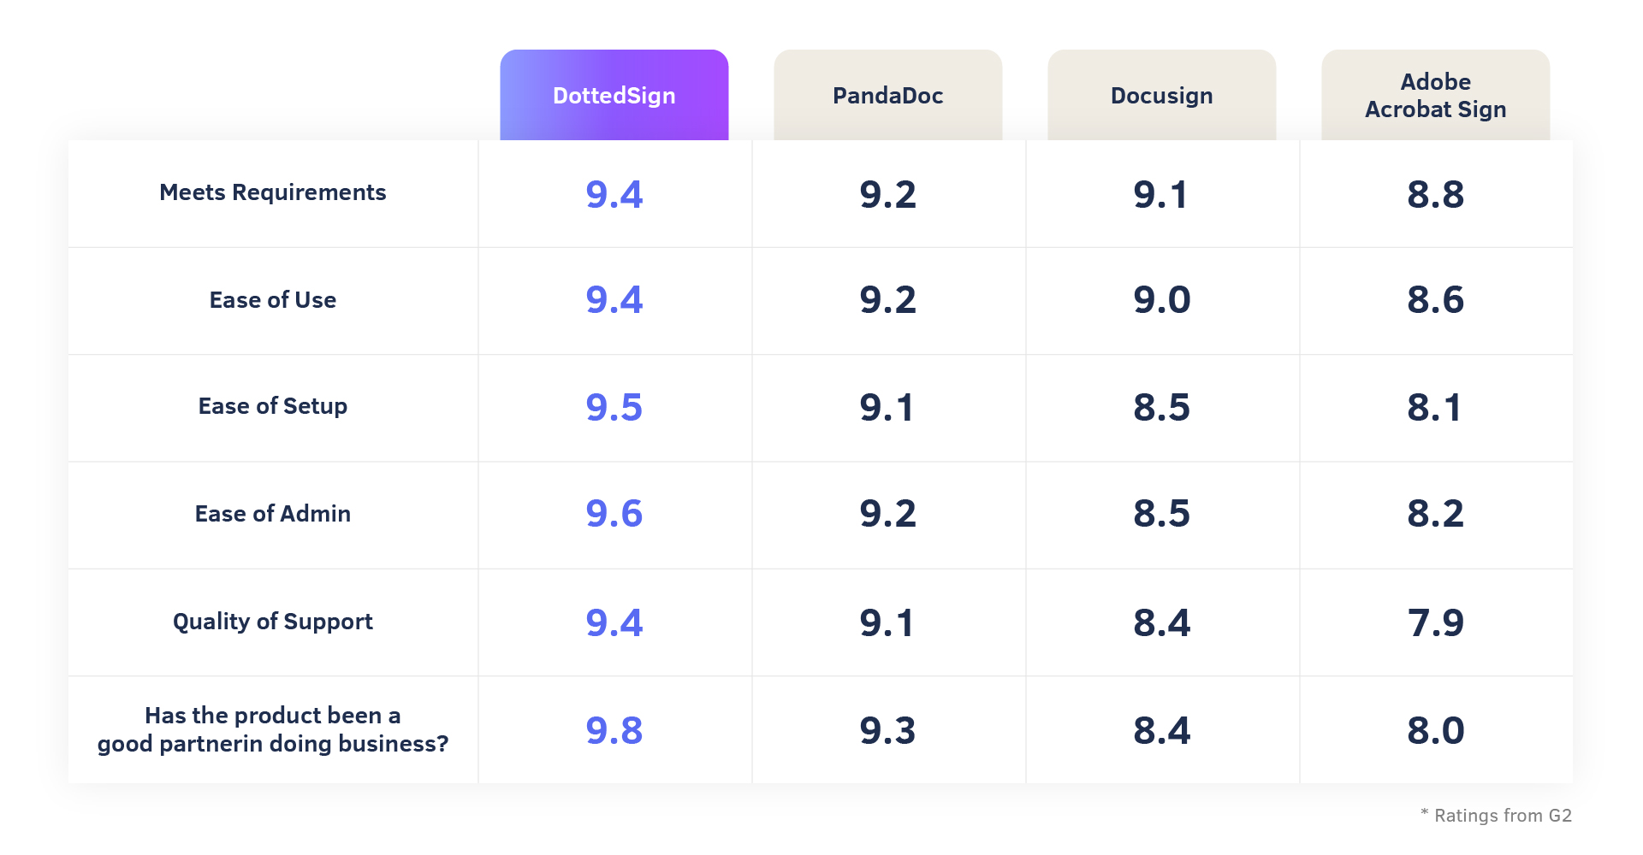Click the good partner in business question
This screenshot has width=1643, height=855.
273,729
